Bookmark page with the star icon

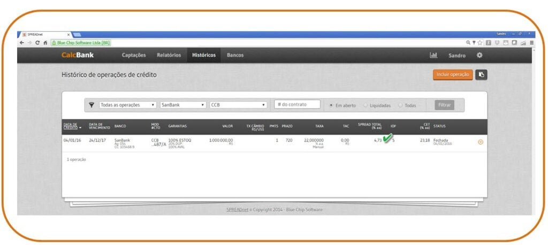(x=481, y=43)
